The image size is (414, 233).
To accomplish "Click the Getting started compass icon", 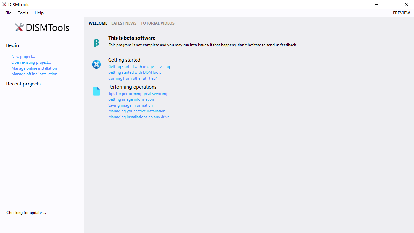I will point(97,64).
